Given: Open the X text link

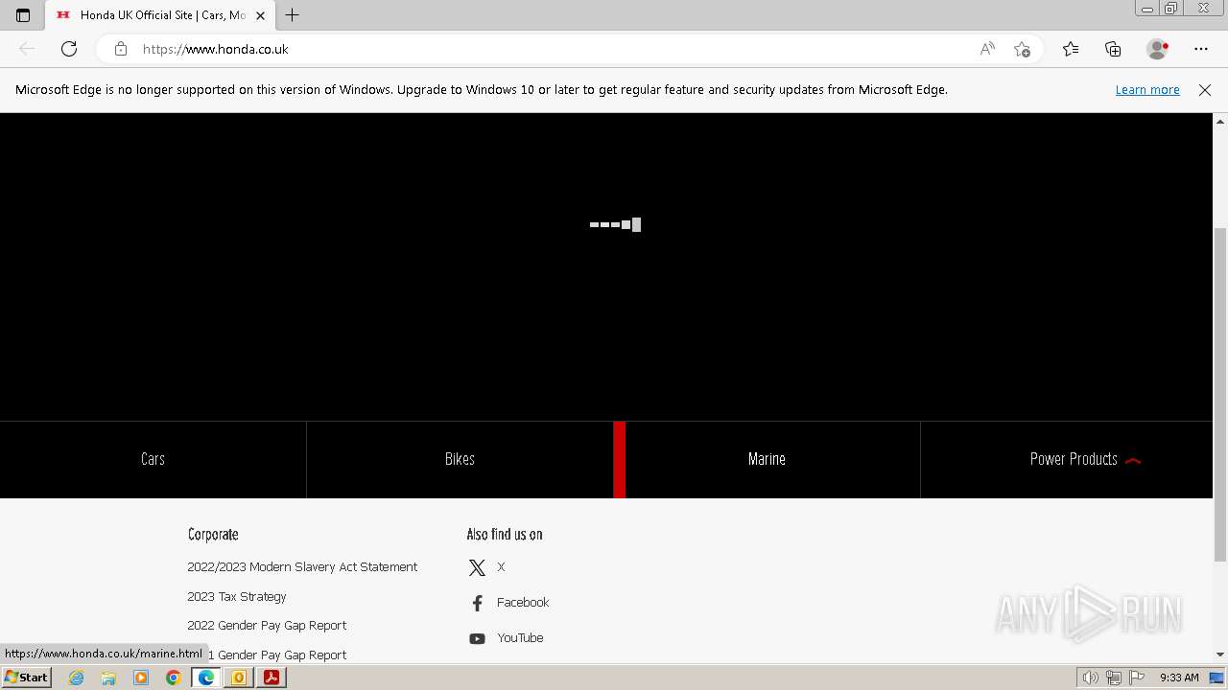Looking at the screenshot, I should (x=501, y=567).
